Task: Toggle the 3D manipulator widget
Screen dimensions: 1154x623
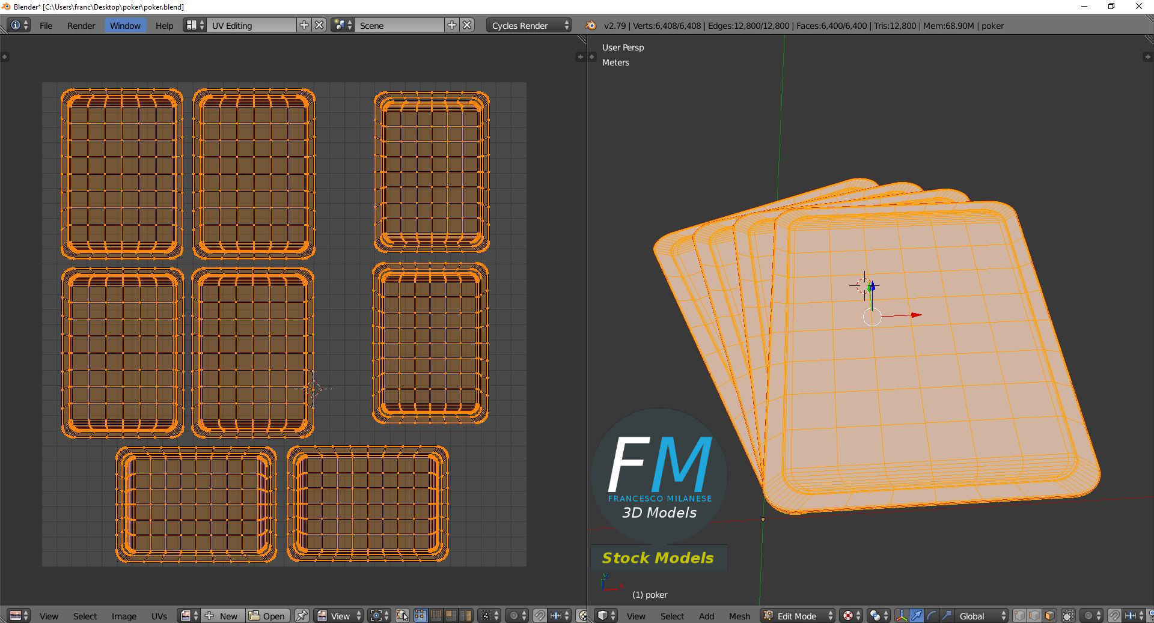Action: click(901, 616)
